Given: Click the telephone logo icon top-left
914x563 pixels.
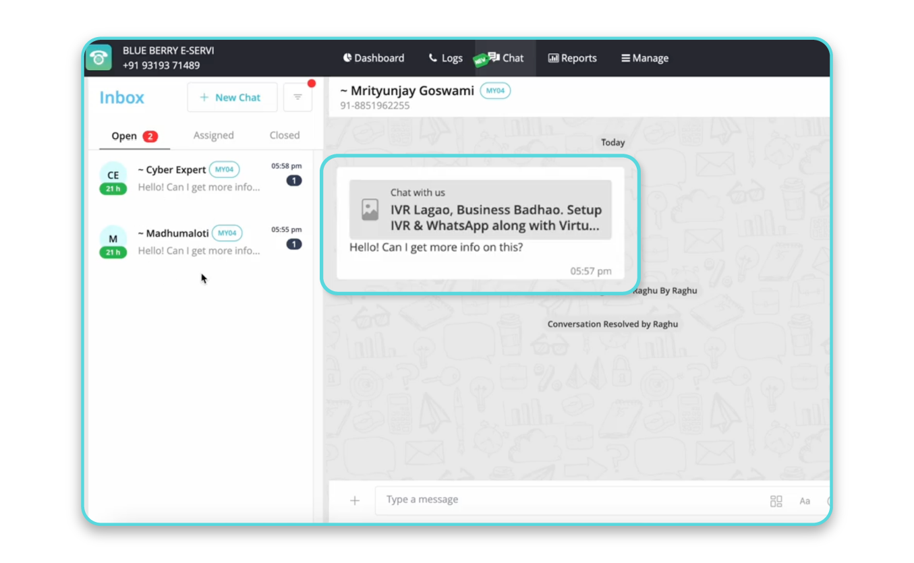Looking at the screenshot, I should (x=98, y=58).
